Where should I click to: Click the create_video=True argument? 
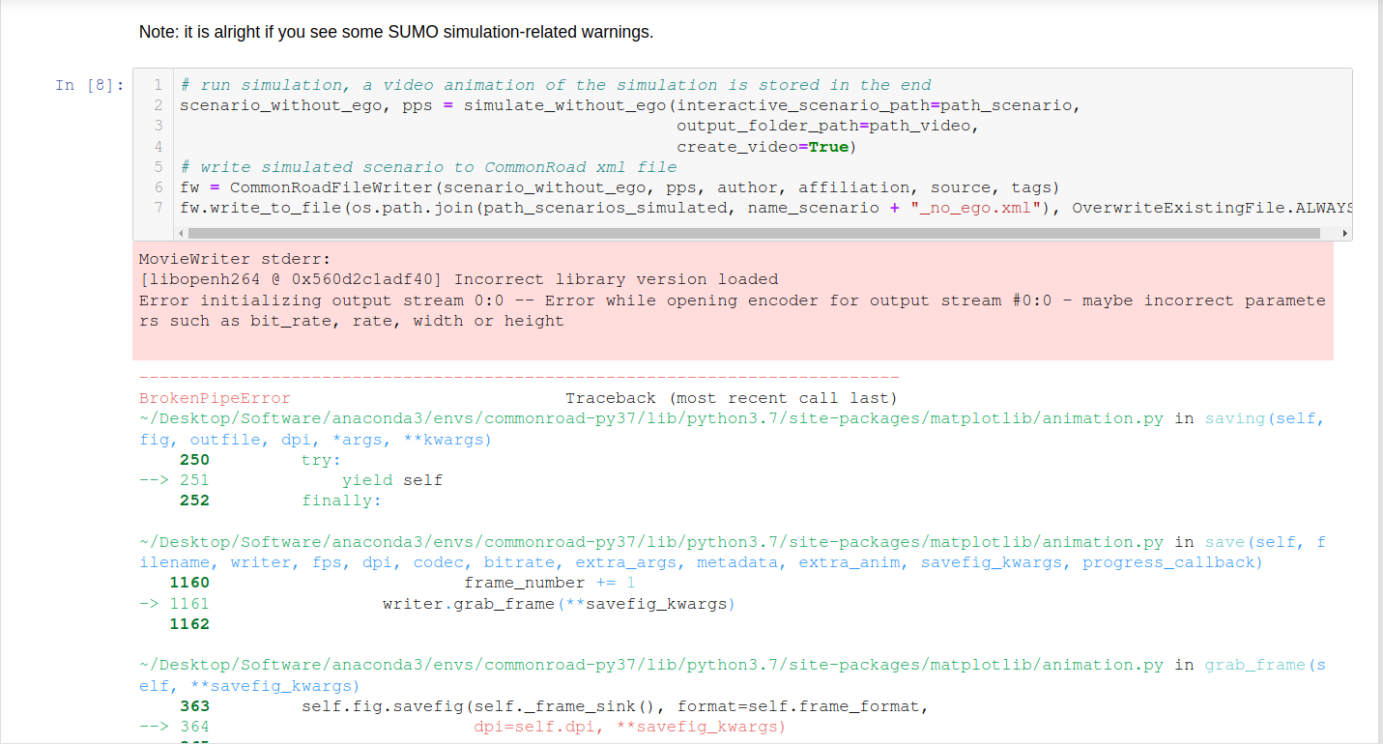pos(766,147)
